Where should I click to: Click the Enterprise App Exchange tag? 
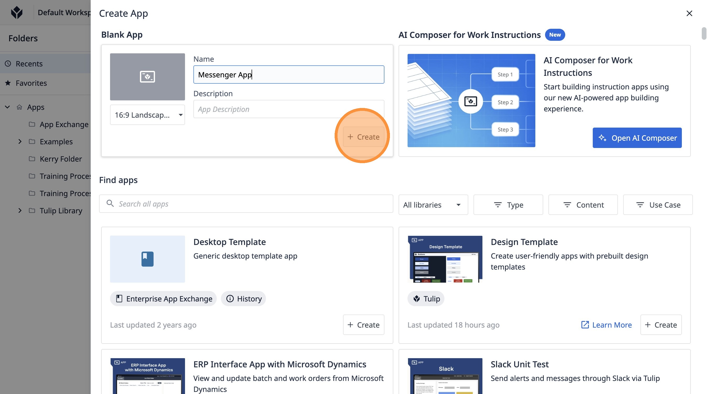tap(163, 299)
